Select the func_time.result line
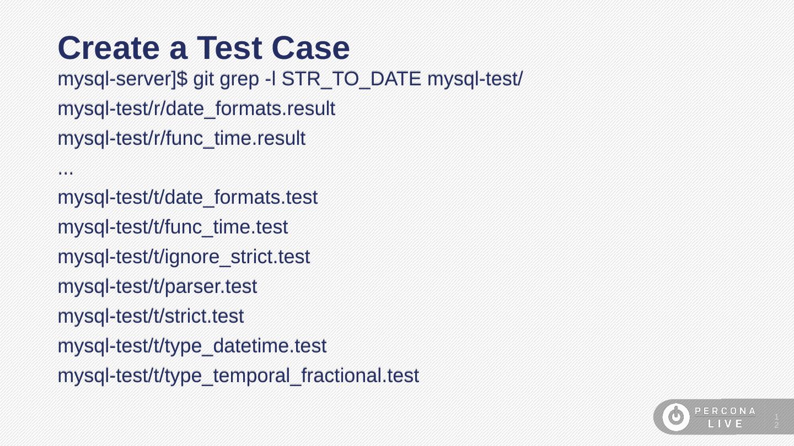Image resolution: width=794 pixels, height=446 pixels. click(181, 139)
